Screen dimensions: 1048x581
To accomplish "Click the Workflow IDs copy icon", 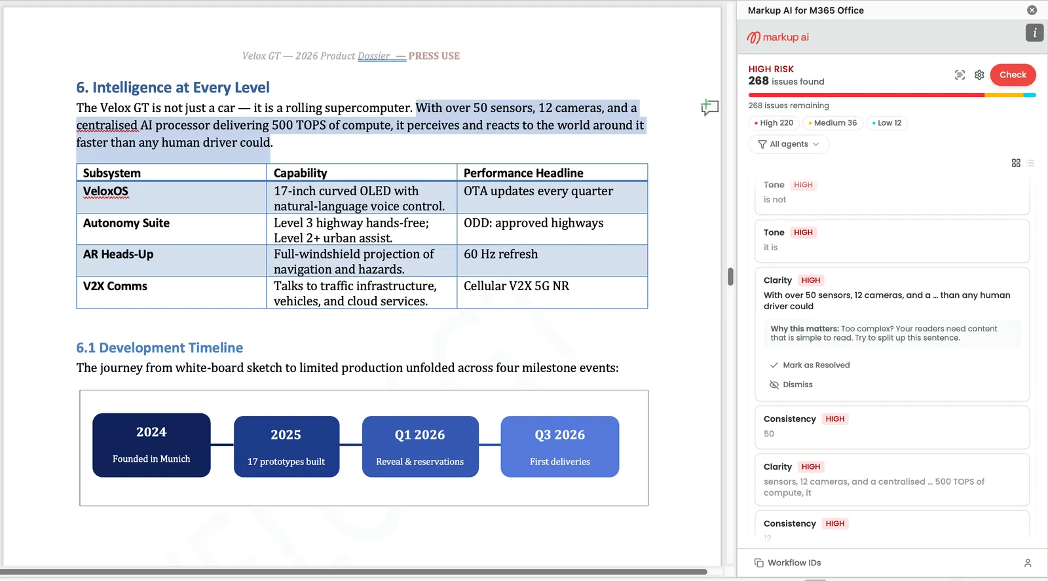I will (x=758, y=563).
